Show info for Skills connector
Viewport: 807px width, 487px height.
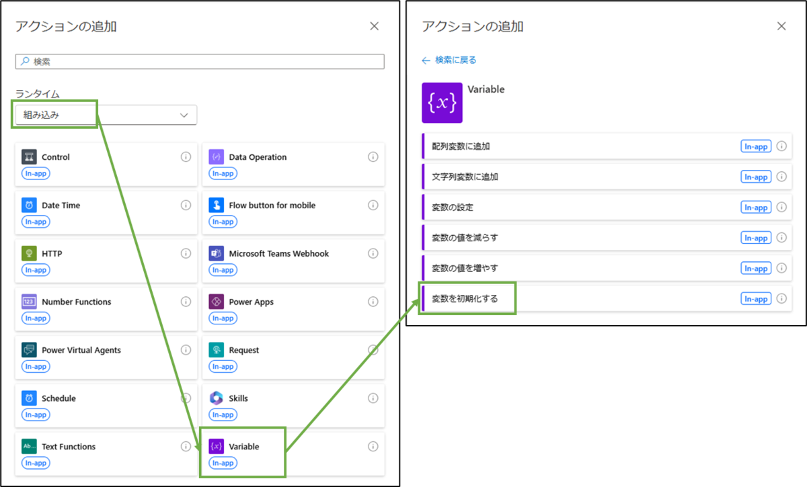[x=373, y=398]
